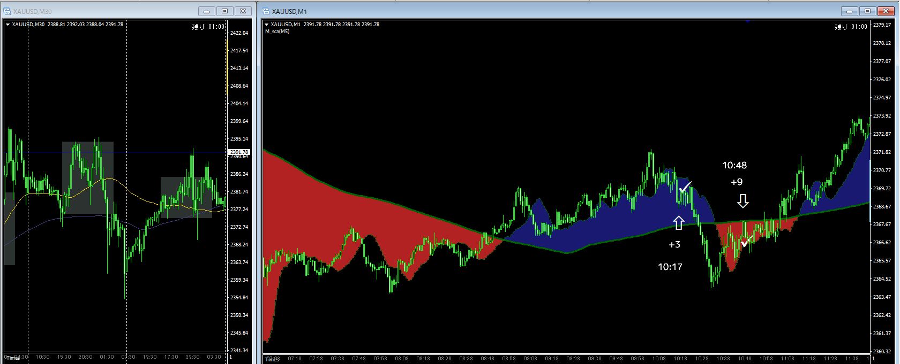Expand the triangle beside XAUUSD,M30 symbol label
The width and height of the screenshot is (900, 364).
[8, 24]
